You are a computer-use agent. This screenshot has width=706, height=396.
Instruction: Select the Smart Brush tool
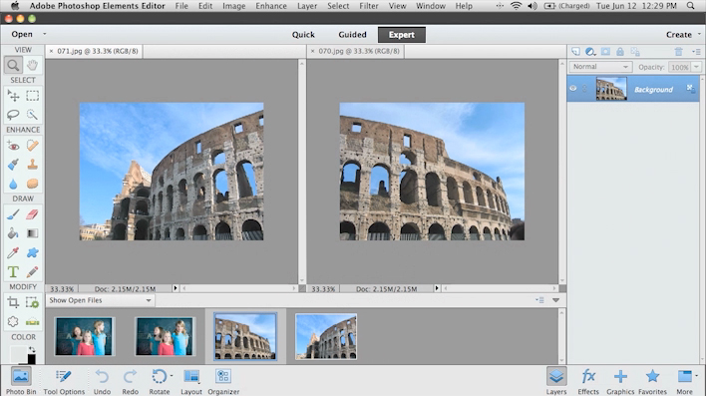click(x=13, y=165)
